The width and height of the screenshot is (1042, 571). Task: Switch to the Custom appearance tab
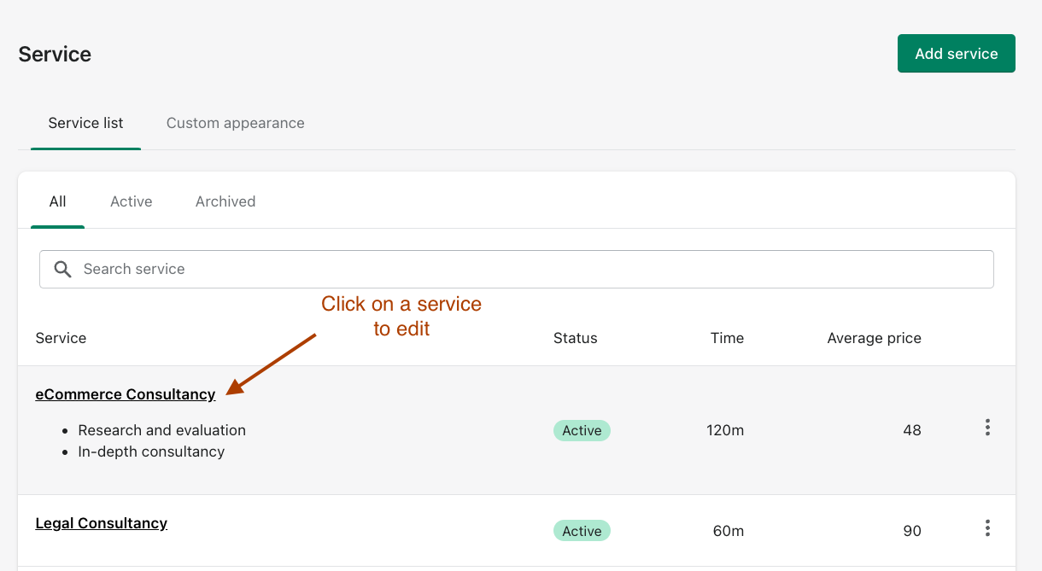pyautogui.click(x=235, y=123)
